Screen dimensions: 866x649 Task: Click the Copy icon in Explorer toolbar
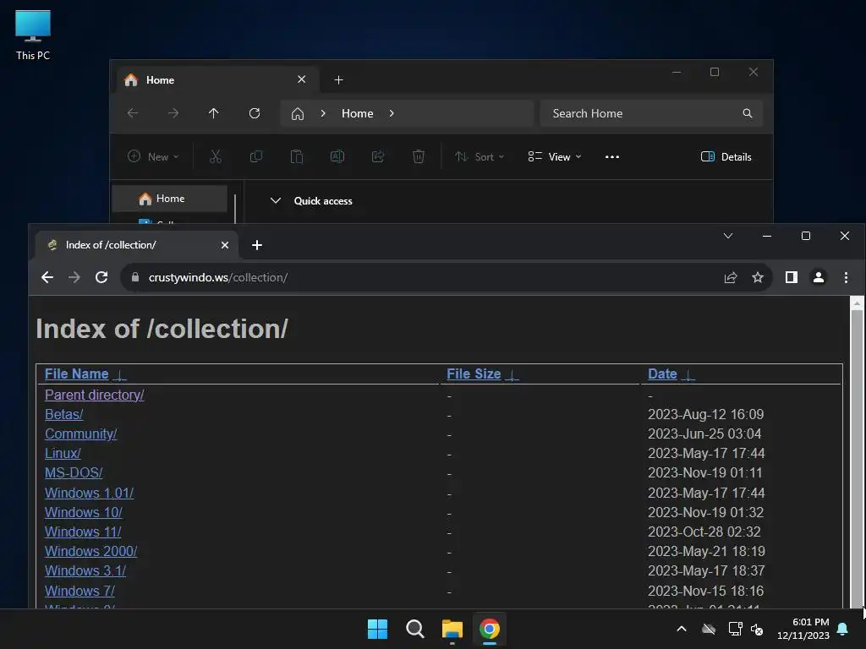[255, 156]
